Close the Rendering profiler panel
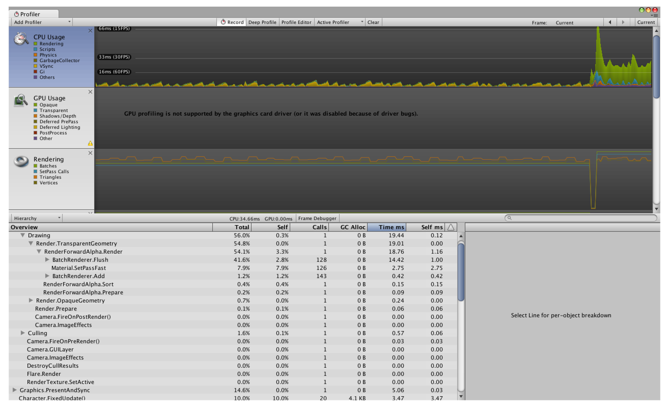This screenshot has height=411, width=669. 90,153
